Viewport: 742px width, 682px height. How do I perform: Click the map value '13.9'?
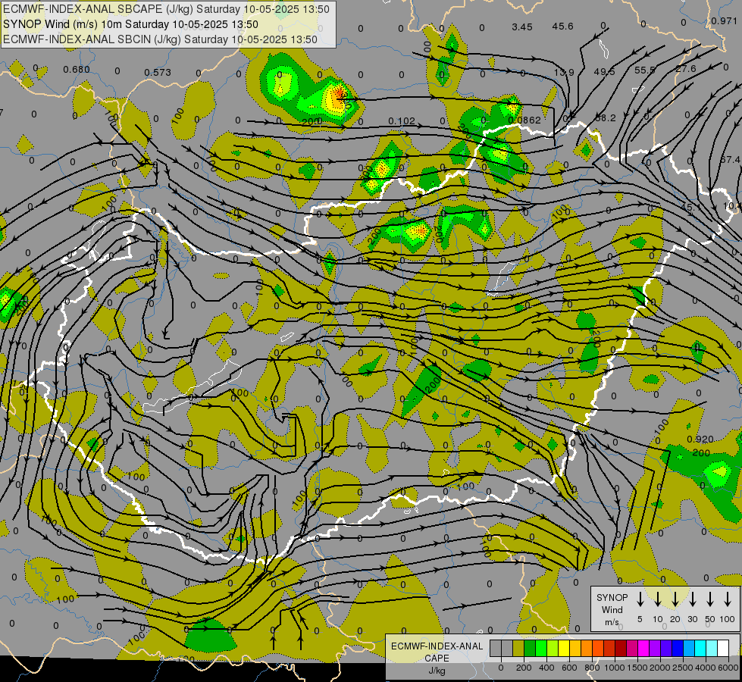(564, 73)
